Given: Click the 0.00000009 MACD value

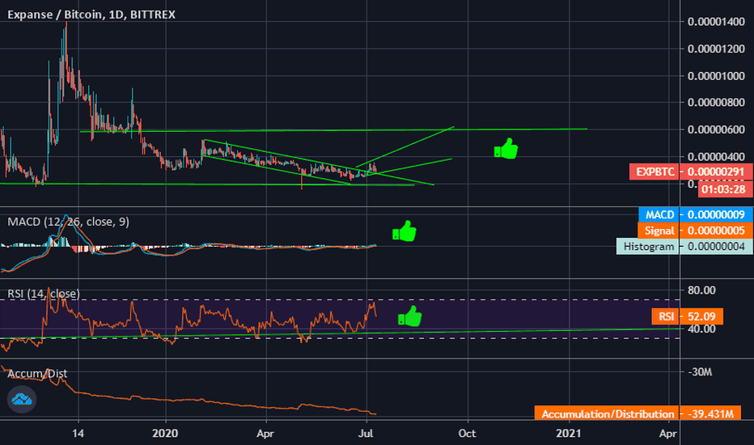Looking at the screenshot, I should (716, 214).
